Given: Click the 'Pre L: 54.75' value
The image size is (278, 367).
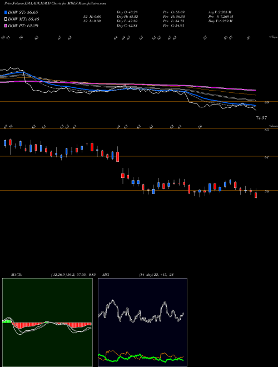Looking at the screenshot, I should [173, 21].
